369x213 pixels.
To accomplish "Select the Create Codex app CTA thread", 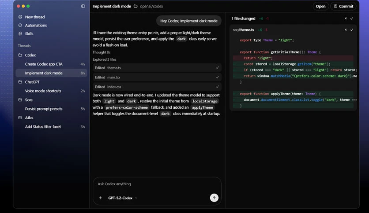I will click(x=51, y=64).
